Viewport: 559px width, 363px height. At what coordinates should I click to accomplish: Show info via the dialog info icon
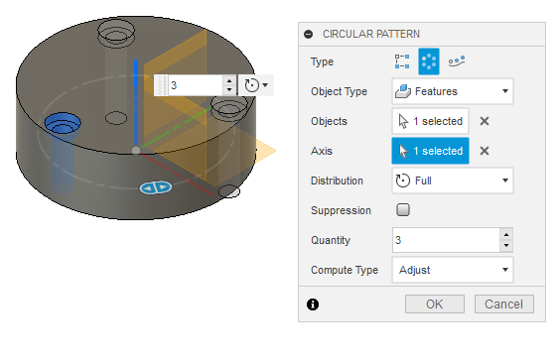pos(313,304)
